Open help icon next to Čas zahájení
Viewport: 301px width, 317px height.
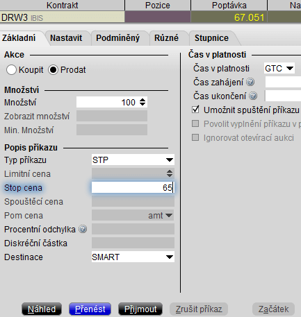[x=250, y=82]
